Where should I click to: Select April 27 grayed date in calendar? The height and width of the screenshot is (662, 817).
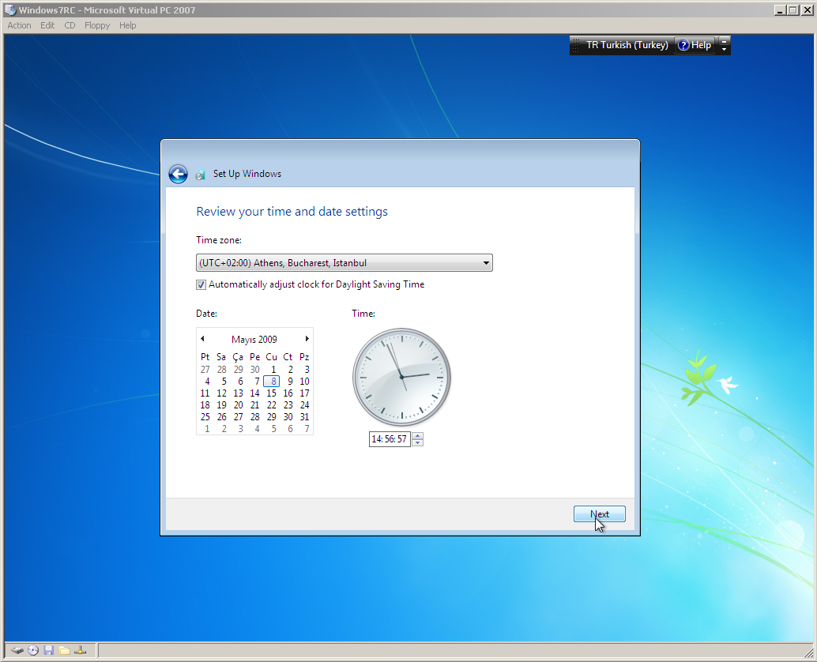pos(205,369)
